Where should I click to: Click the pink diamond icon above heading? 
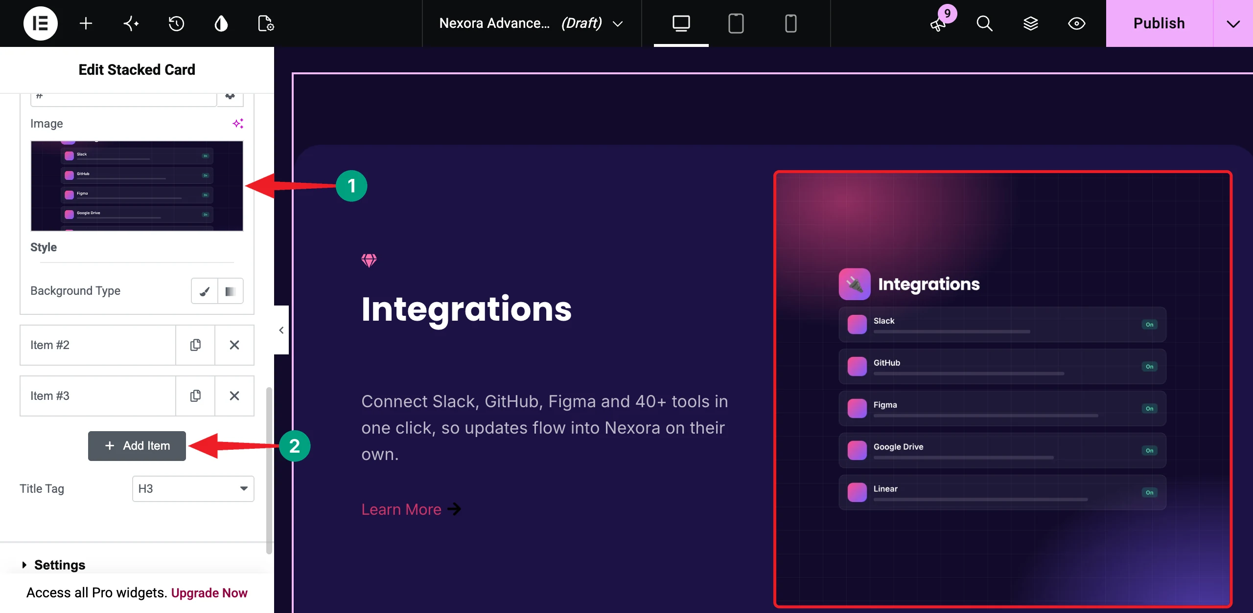369,261
